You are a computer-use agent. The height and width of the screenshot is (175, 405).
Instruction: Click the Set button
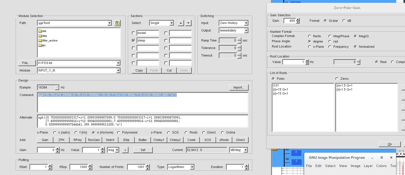(143, 150)
